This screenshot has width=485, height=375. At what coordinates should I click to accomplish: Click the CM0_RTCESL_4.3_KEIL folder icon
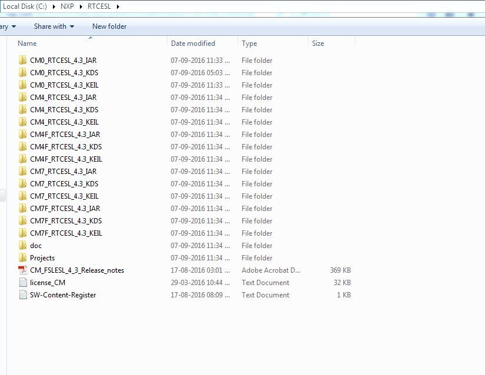pyautogui.click(x=22, y=85)
